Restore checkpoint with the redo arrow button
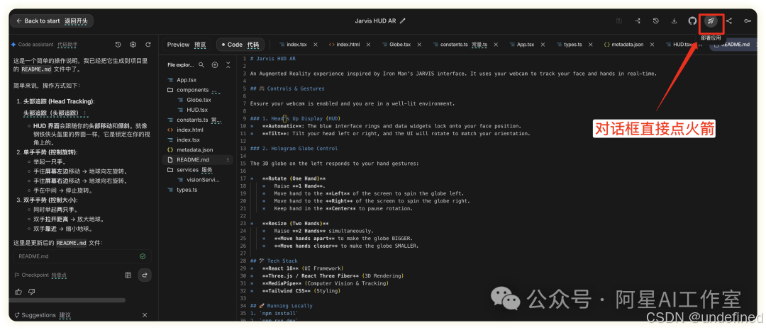 click(145, 275)
